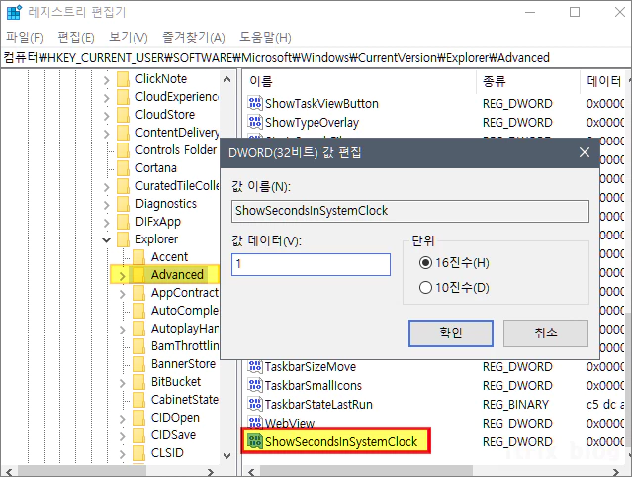Select the 10진수(D) decimal radio button
Screen dimensions: 632x477
click(425, 288)
